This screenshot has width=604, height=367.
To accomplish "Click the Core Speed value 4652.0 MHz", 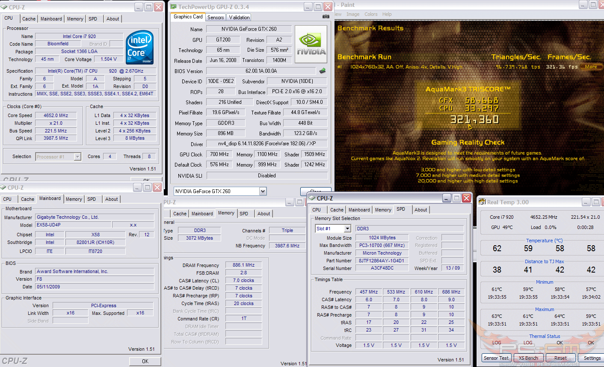I will pos(56,115).
